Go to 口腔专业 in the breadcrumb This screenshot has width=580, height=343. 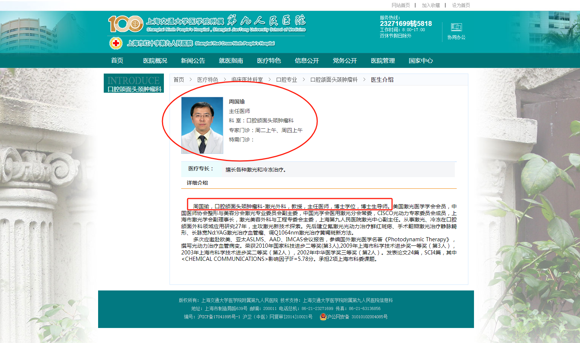[x=286, y=80]
